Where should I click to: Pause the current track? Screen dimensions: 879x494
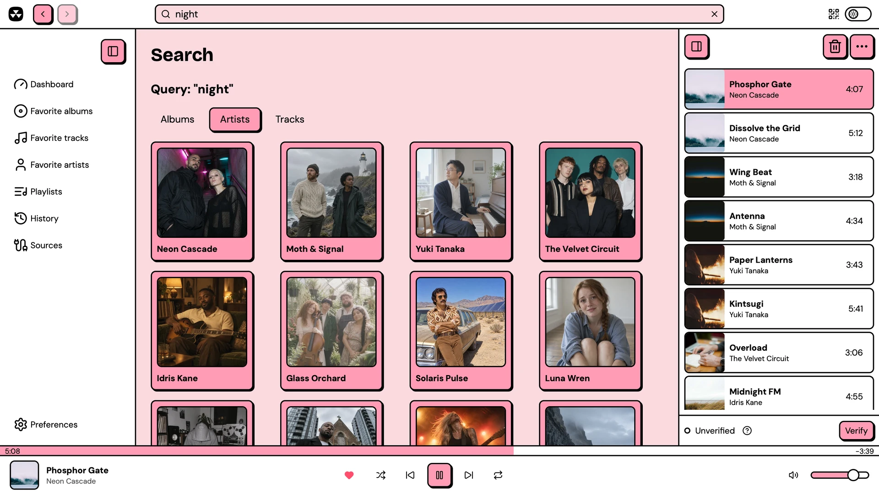tap(439, 475)
